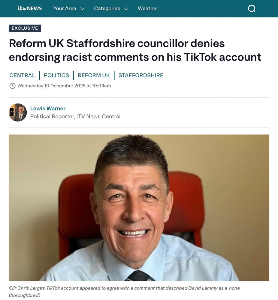Open the POLITICS topic link
The image size is (278, 300).
pos(56,75)
